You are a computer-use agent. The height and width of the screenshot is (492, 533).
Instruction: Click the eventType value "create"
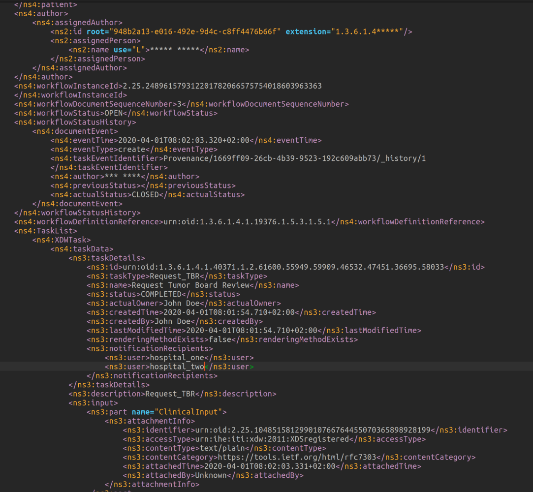click(131, 149)
